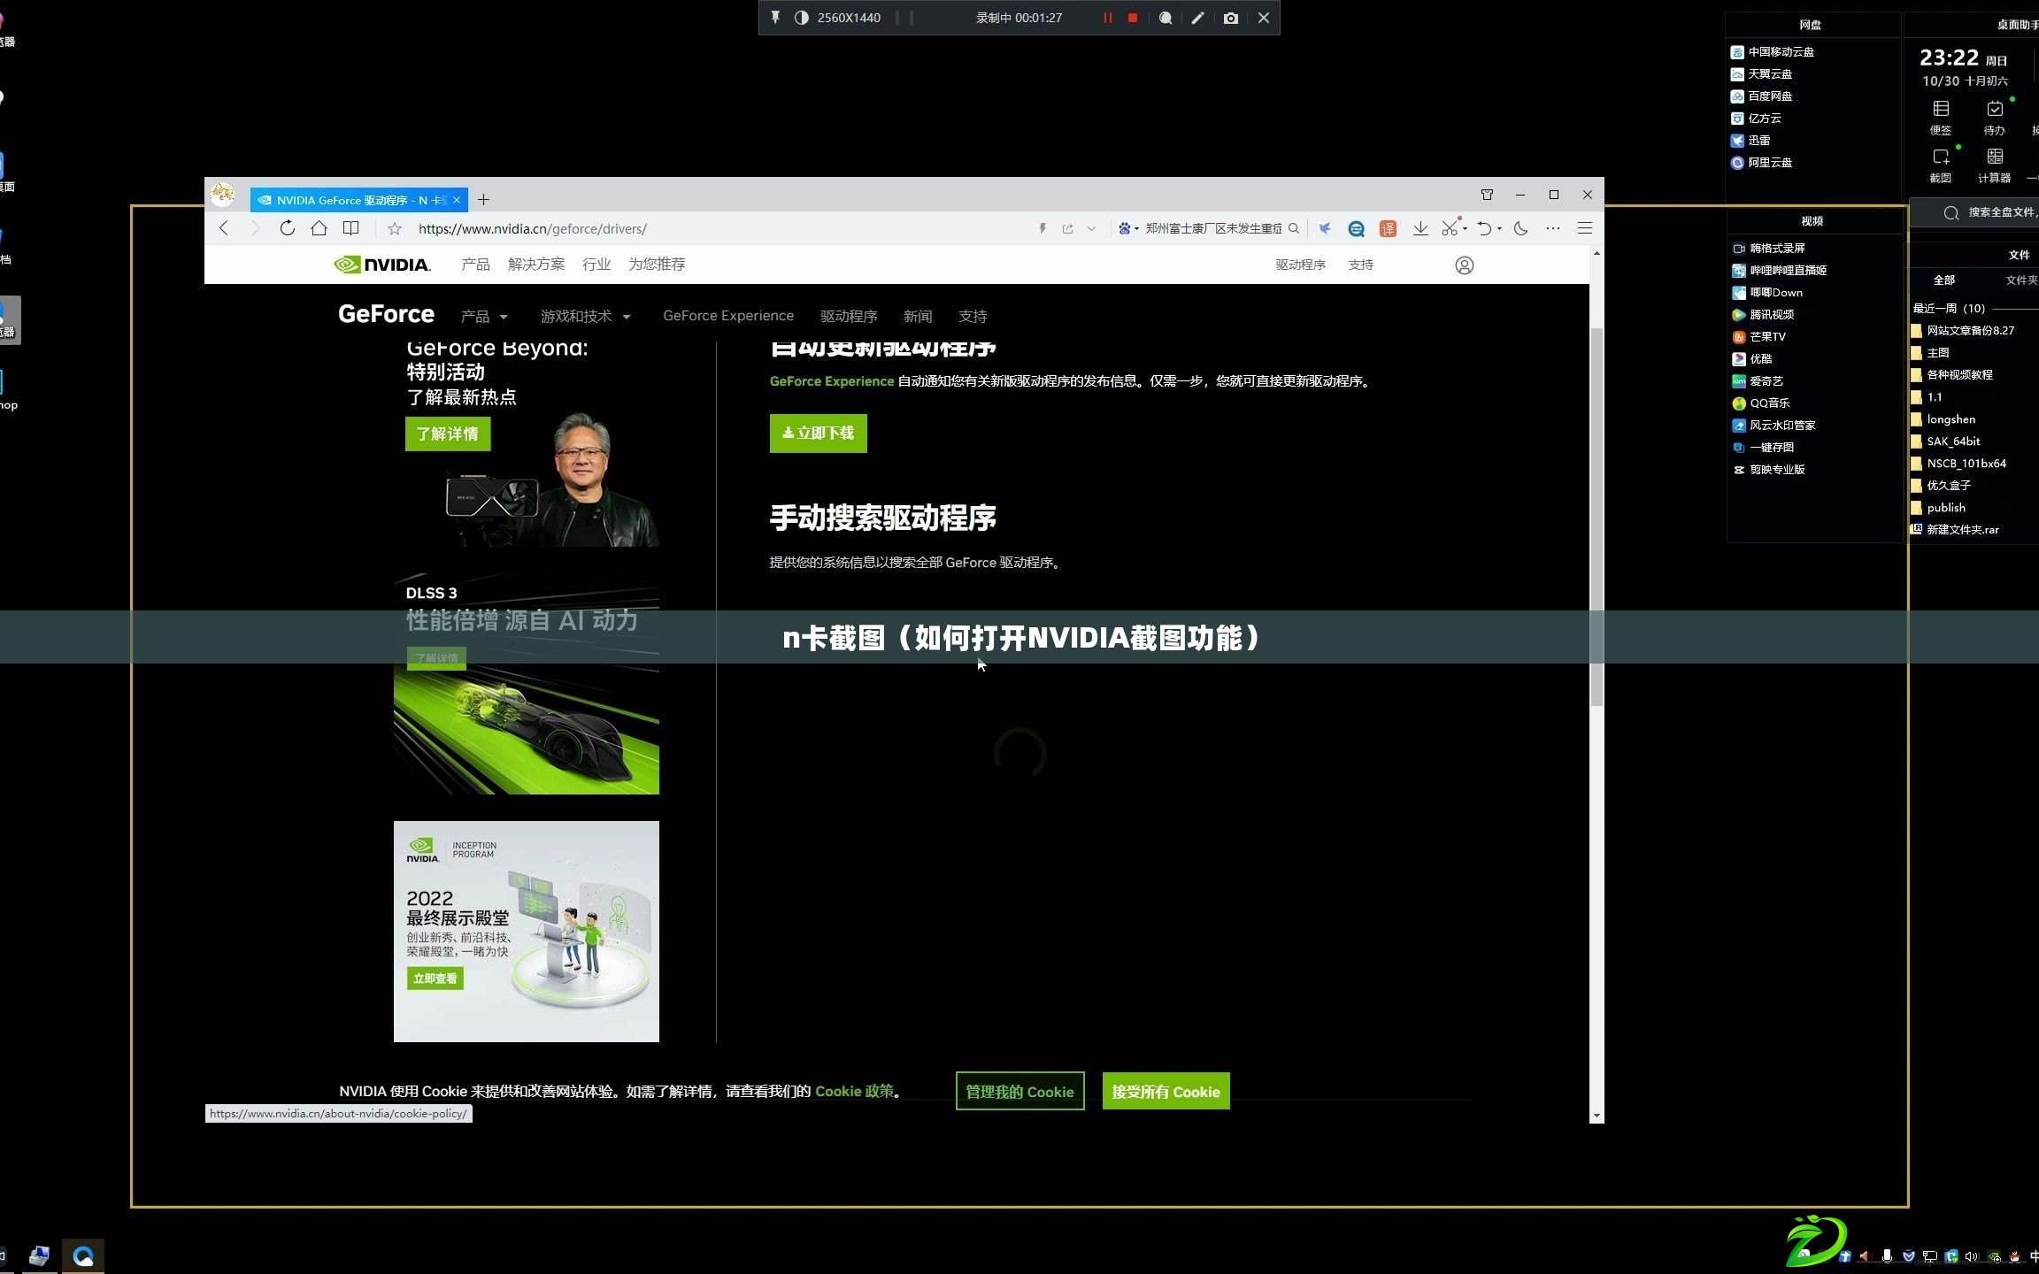This screenshot has width=2039, height=1274.
Task: Open the GeForce 产品 dropdown
Action: pos(484,316)
